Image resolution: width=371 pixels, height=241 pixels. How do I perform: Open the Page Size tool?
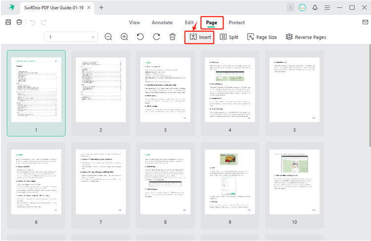[262, 37]
